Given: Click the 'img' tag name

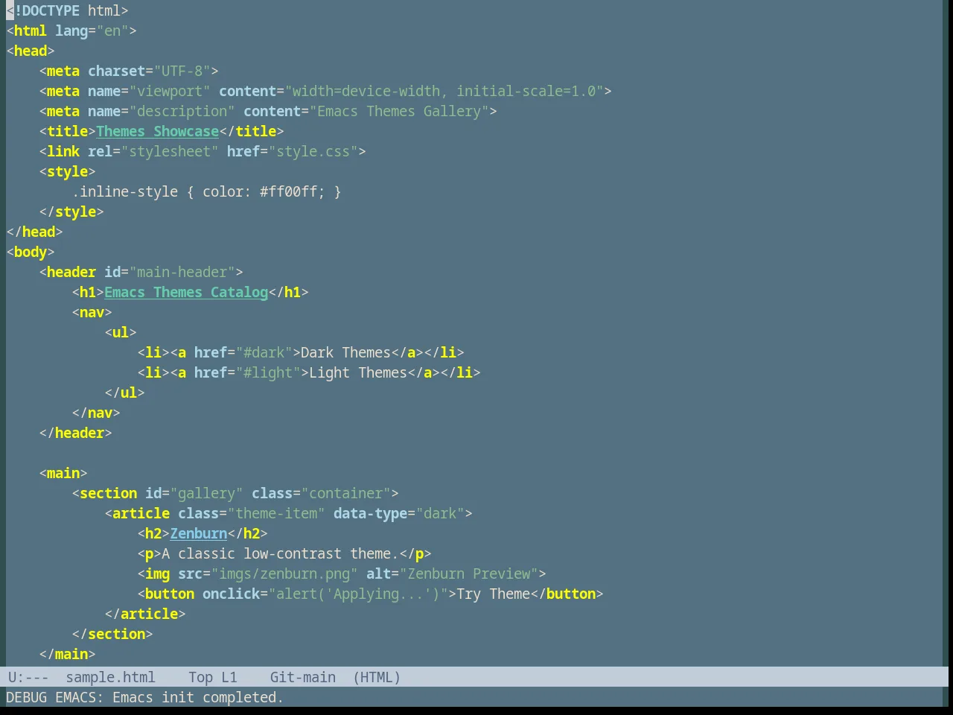Looking at the screenshot, I should point(157,573).
